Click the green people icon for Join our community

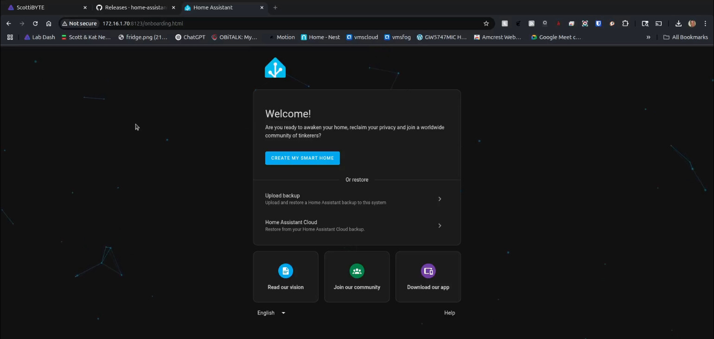tap(357, 271)
